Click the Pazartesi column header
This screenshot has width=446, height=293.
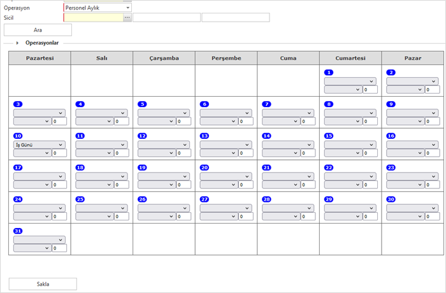[40, 58]
